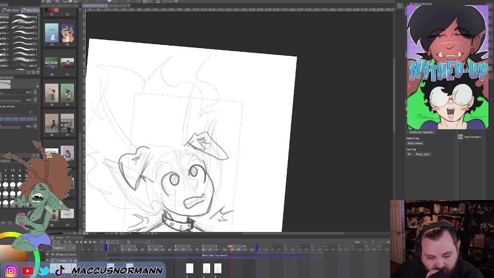Image resolution: width=494 pixels, height=278 pixels.
Task: Click the dynamics icon beside second 100 value
Action: [36, 126]
